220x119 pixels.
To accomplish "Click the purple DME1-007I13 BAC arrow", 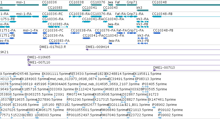I will [155, 70].
